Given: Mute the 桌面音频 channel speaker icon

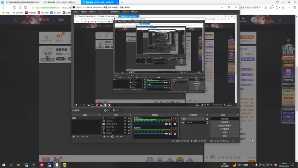Looking at the screenshot, I should tap(170, 134).
